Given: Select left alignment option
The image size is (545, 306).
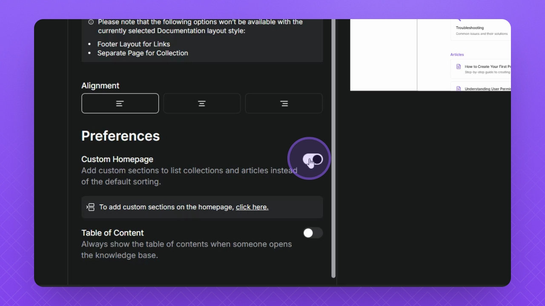Looking at the screenshot, I should [120, 103].
